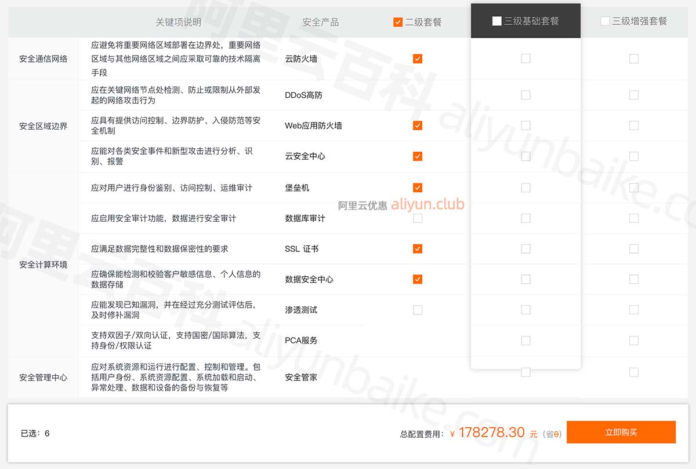This screenshot has width=696, height=469.
Task: Click the 立即购买 button
Action: pyautogui.click(x=621, y=433)
